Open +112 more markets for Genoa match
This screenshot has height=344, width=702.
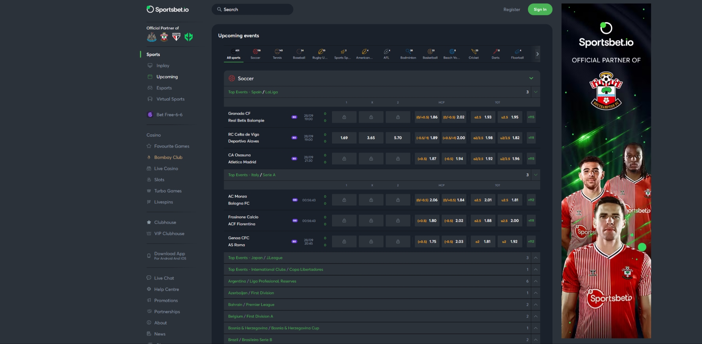[531, 241]
